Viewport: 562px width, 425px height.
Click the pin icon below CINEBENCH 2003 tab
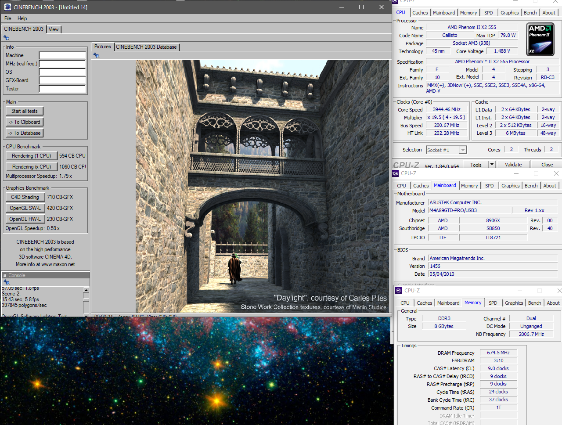(x=6, y=38)
